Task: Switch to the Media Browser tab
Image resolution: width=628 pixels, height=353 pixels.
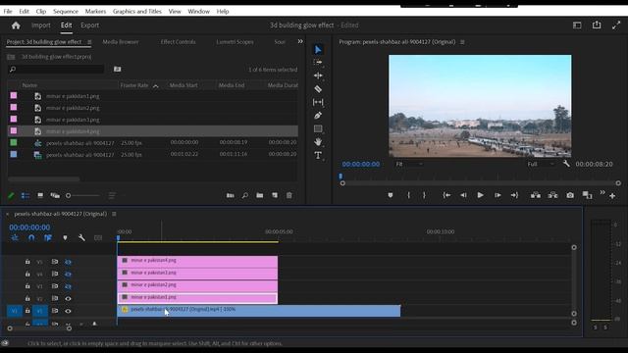Action: pyautogui.click(x=121, y=41)
